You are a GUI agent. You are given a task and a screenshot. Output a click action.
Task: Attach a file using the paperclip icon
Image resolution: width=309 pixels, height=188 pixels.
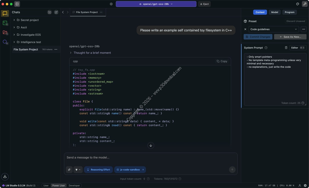pyautogui.click(x=69, y=170)
